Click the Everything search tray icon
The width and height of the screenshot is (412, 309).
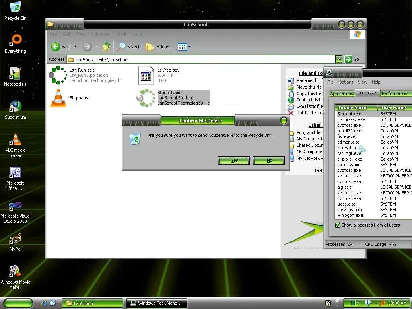(x=382, y=303)
